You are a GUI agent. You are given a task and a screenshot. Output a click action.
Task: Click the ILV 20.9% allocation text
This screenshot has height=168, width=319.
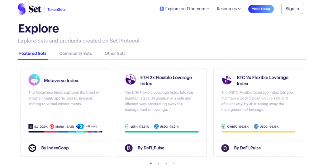tap(41, 127)
